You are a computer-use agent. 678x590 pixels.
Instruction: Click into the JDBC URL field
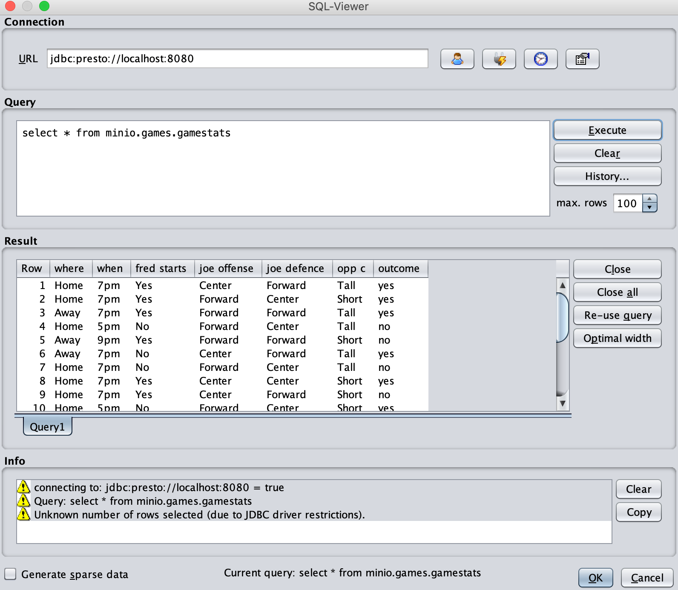coord(237,59)
